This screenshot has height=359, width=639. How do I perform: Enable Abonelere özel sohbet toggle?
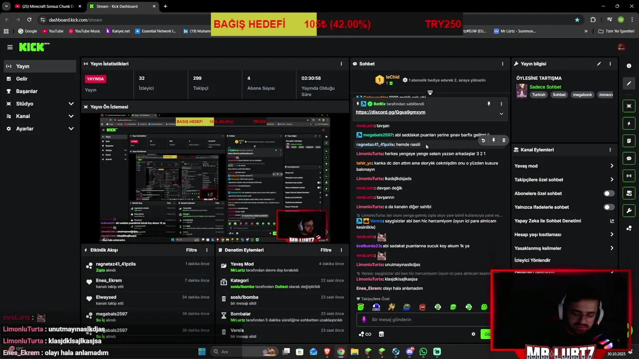[609, 193]
